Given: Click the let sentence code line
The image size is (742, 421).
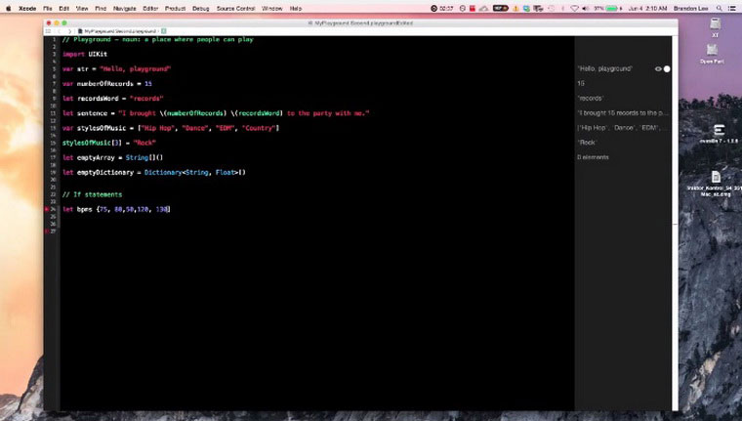Looking at the screenshot, I should click(216, 113).
